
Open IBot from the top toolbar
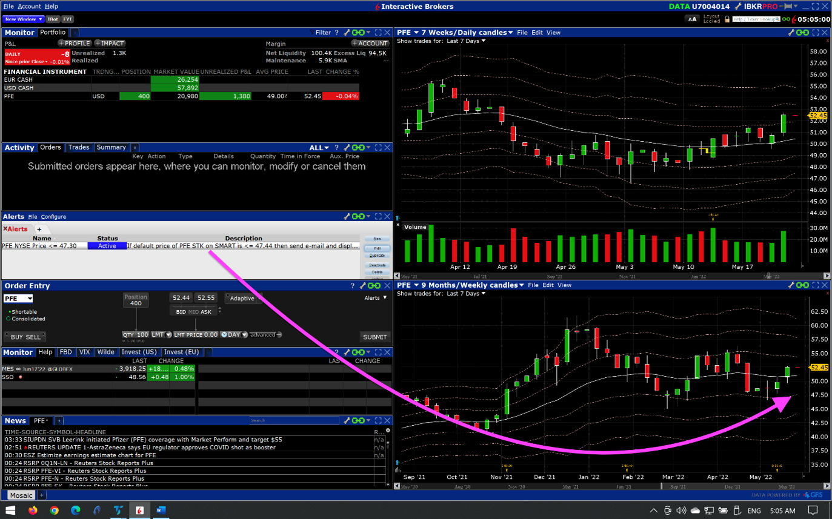(x=53, y=19)
